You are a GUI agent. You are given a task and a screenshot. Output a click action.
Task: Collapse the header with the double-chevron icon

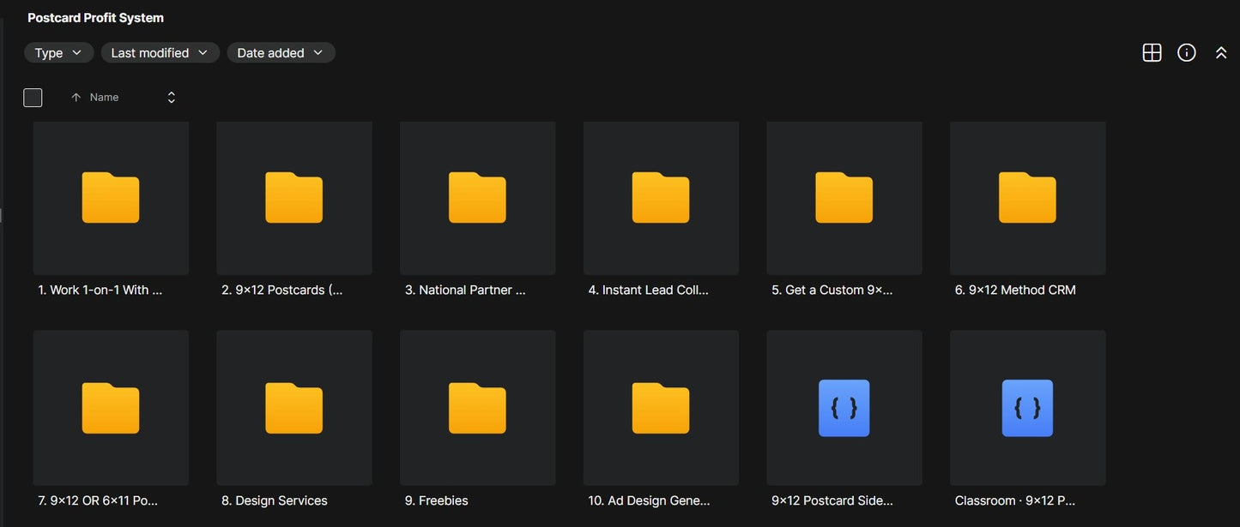click(x=1221, y=53)
